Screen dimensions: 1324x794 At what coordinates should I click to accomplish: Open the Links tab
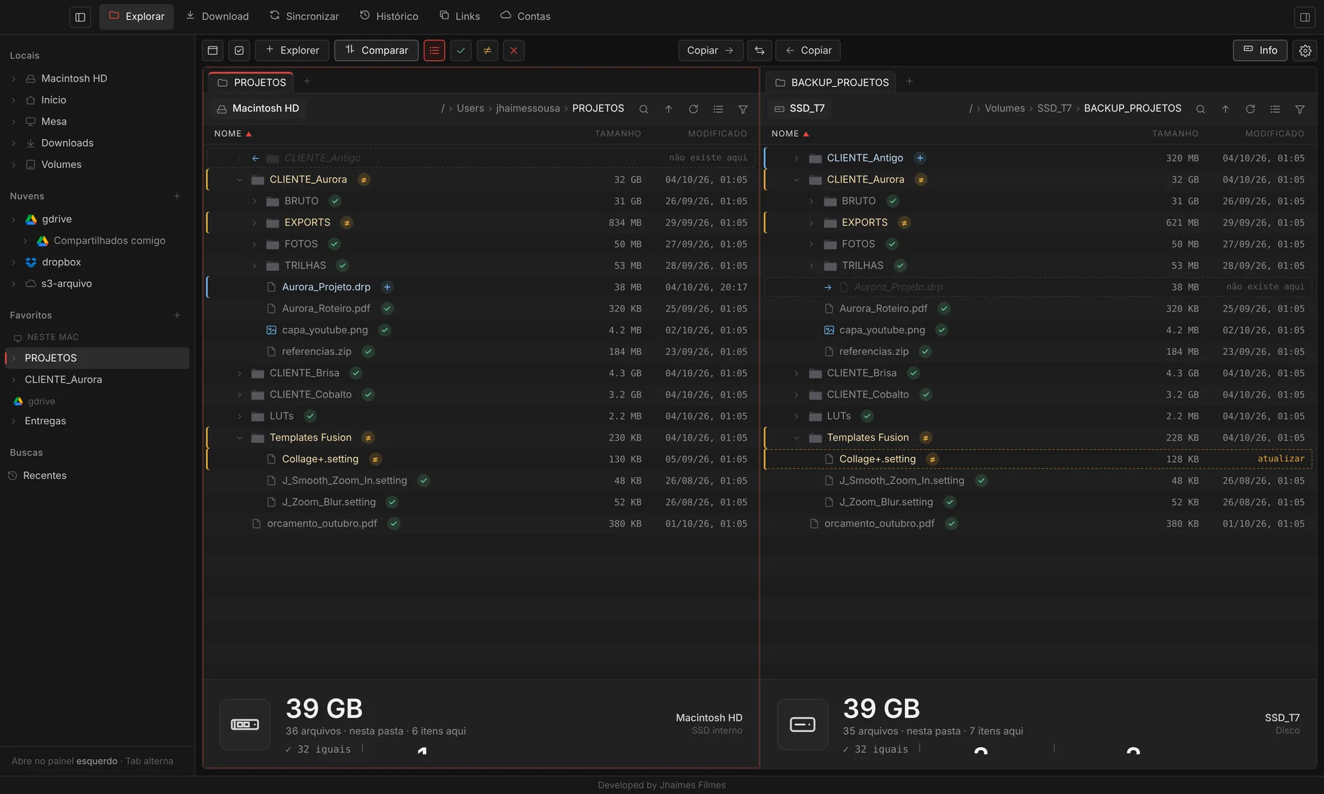pyautogui.click(x=459, y=17)
